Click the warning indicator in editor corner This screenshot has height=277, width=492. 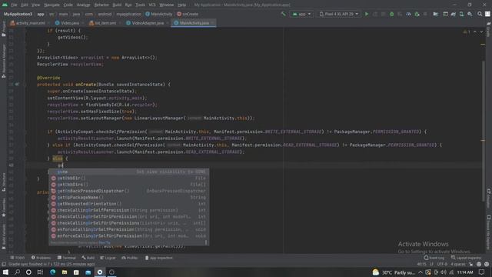[467, 32]
